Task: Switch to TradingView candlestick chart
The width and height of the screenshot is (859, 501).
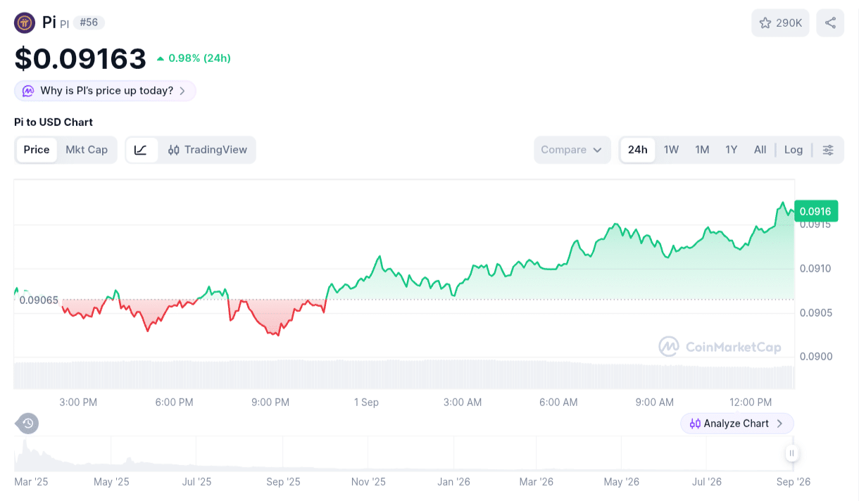Action: [x=208, y=150]
